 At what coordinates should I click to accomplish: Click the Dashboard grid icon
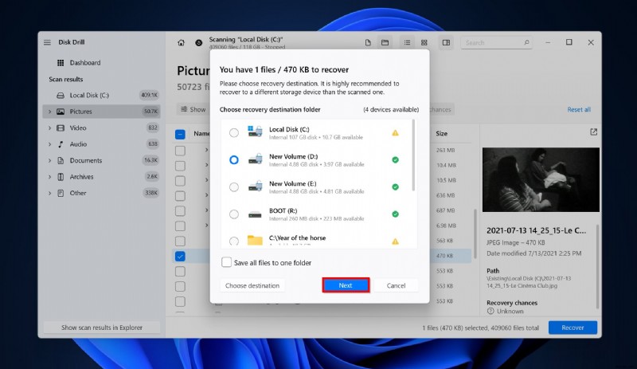tap(61, 63)
